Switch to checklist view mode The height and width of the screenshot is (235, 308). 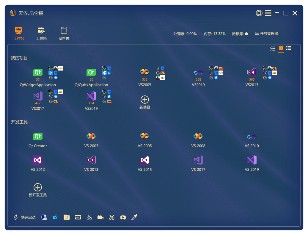pos(272,48)
